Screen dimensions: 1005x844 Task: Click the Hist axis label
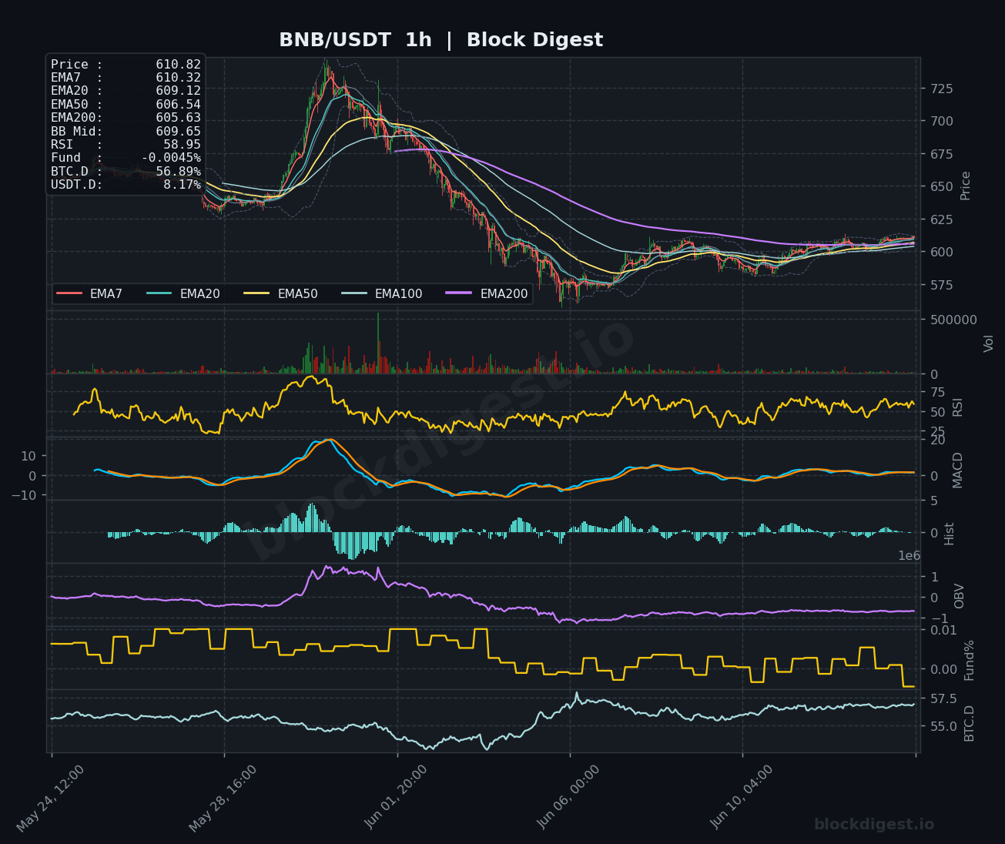(x=949, y=534)
